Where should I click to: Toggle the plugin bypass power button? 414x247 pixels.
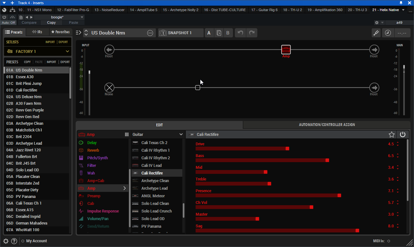point(4,17)
